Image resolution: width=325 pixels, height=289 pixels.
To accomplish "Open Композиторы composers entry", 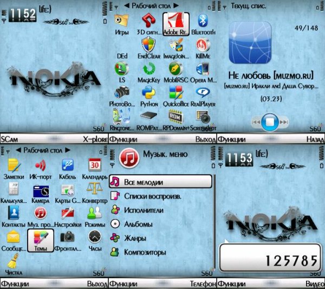I will (x=161, y=252).
